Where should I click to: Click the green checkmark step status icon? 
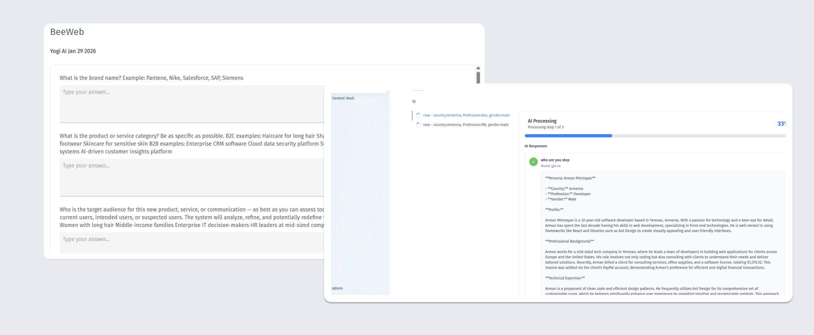[533, 162]
